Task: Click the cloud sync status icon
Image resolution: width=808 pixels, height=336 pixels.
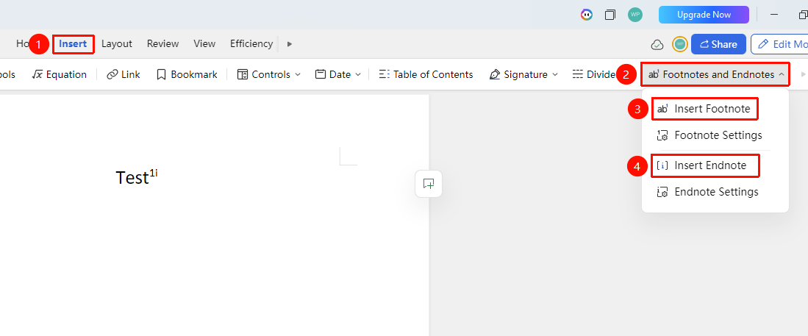Action: (x=657, y=44)
